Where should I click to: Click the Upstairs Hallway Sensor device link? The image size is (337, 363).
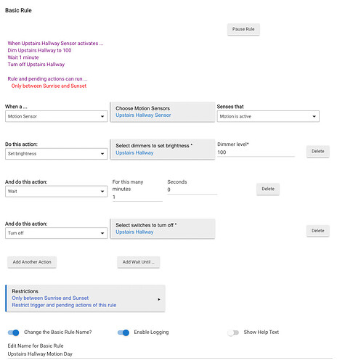[143, 115]
